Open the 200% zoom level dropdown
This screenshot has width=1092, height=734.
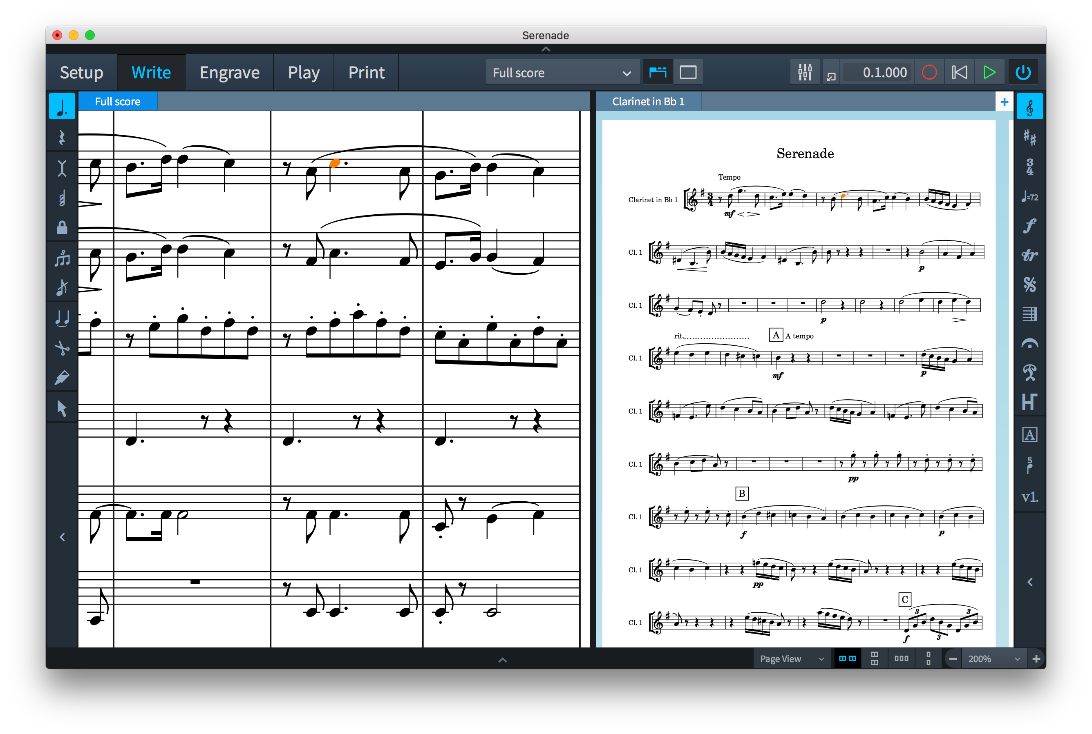click(993, 658)
